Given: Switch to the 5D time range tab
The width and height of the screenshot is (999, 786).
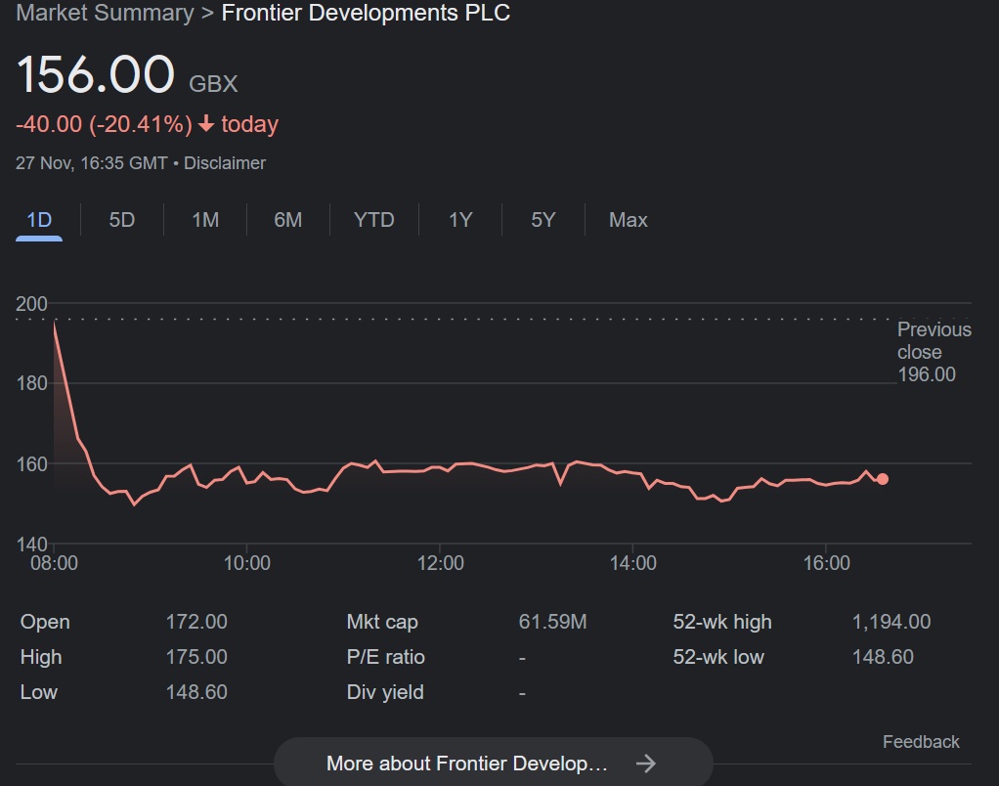Looking at the screenshot, I should [121, 220].
